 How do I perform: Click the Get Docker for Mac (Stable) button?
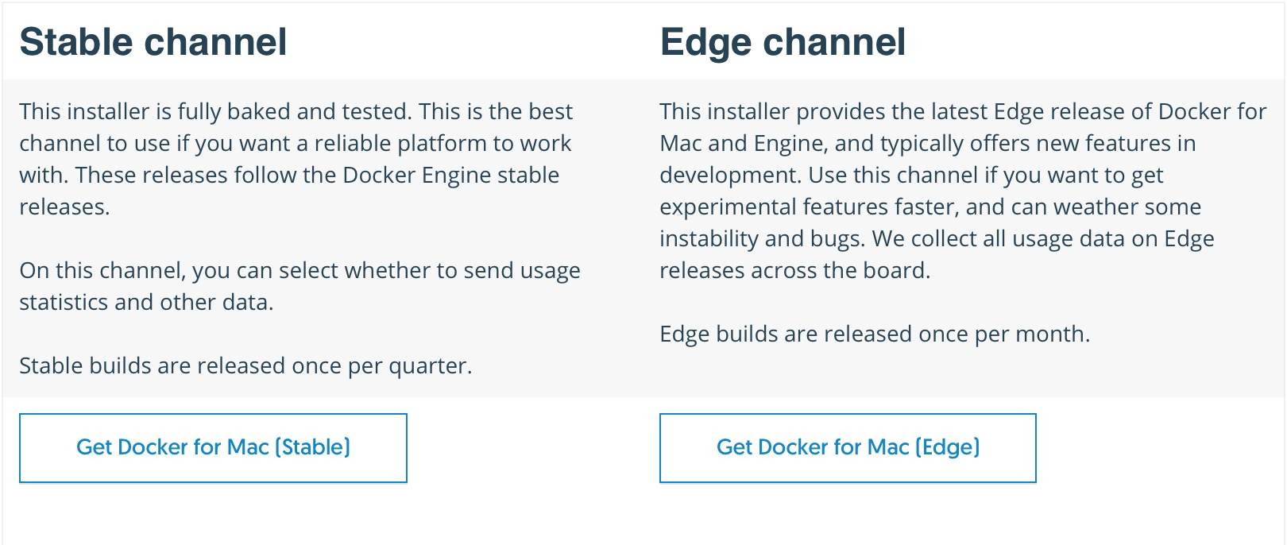coord(213,447)
